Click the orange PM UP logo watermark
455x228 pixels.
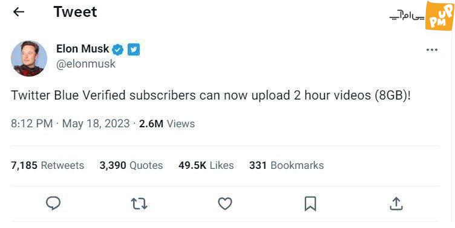(x=439, y=16)
